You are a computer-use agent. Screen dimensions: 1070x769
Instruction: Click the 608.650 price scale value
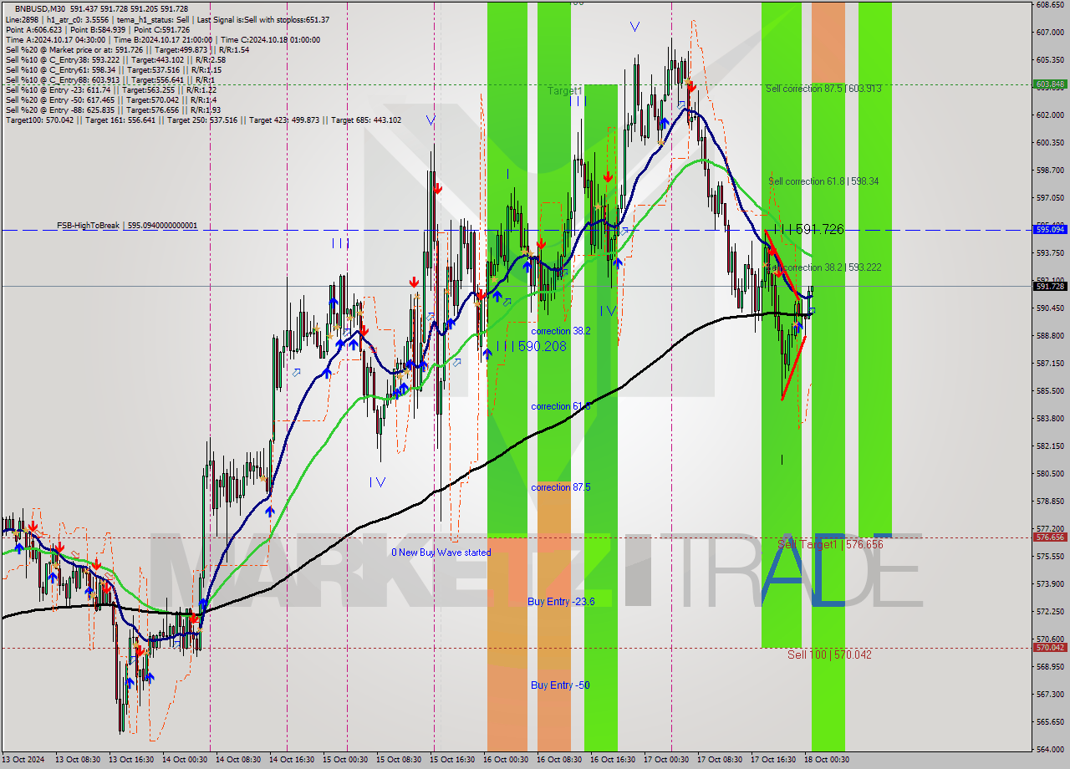(x=1049, y=5)
